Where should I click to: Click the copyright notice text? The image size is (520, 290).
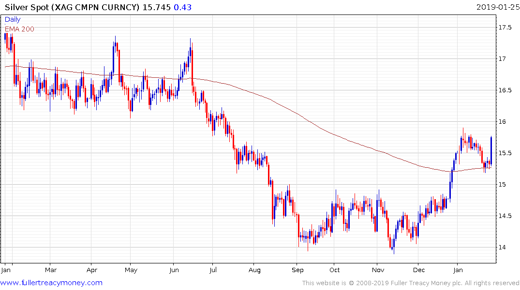[x=411, y=283]
